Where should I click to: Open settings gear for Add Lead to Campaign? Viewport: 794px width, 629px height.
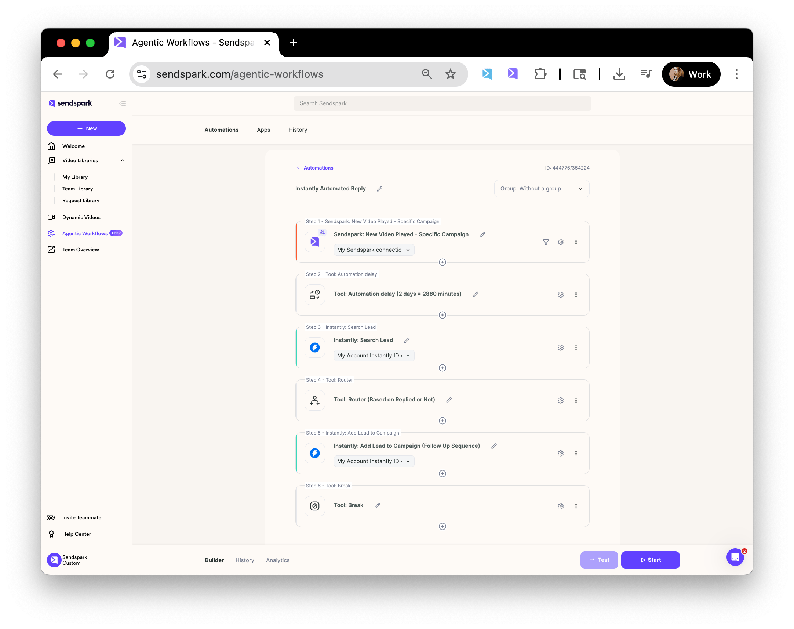pyautogui.click(x=560, y=453)
